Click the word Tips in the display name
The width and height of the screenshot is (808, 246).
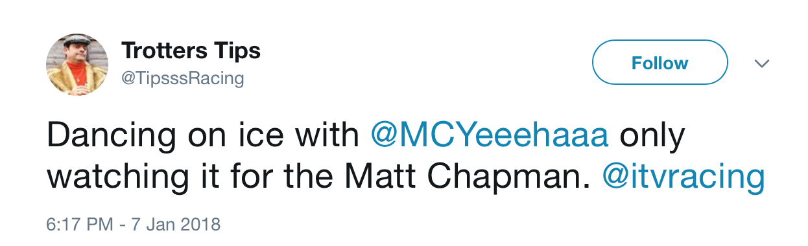pyautogui.click(x=236, y=50)
